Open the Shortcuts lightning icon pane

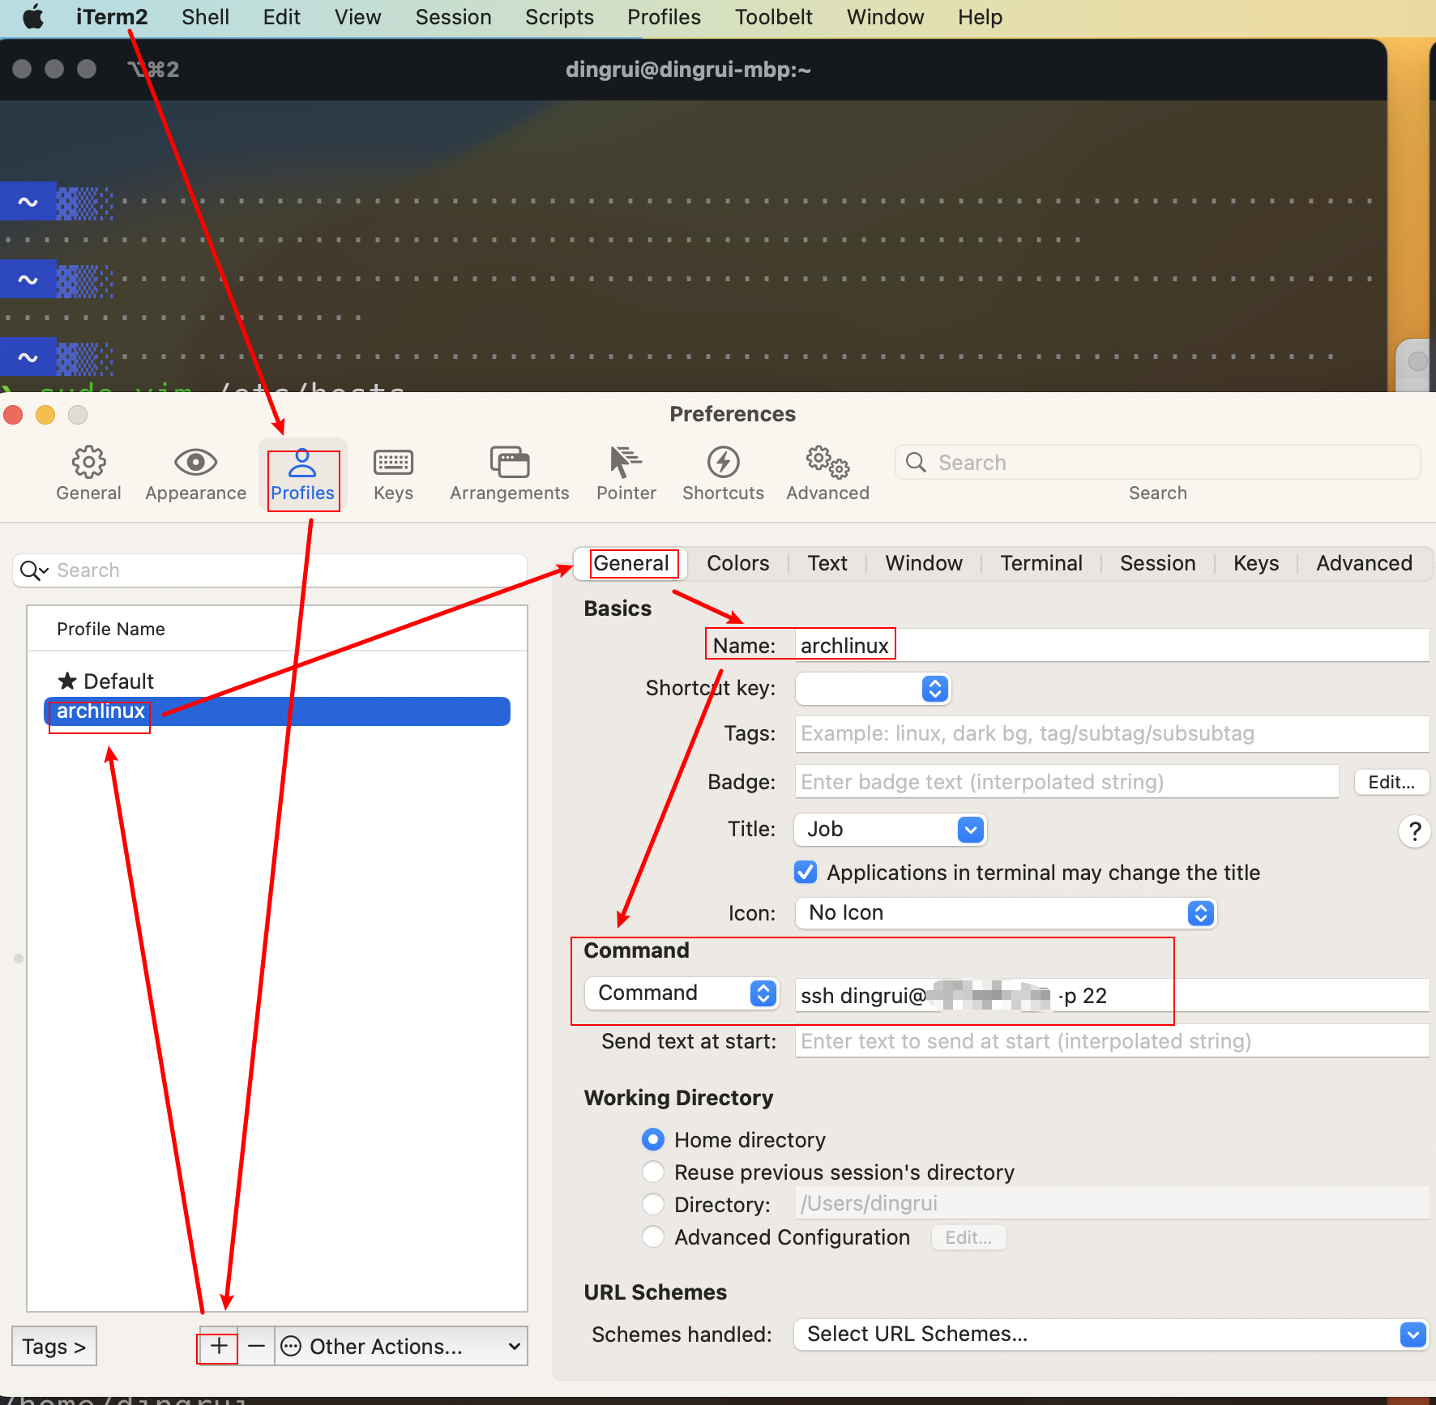click(723, 473)
